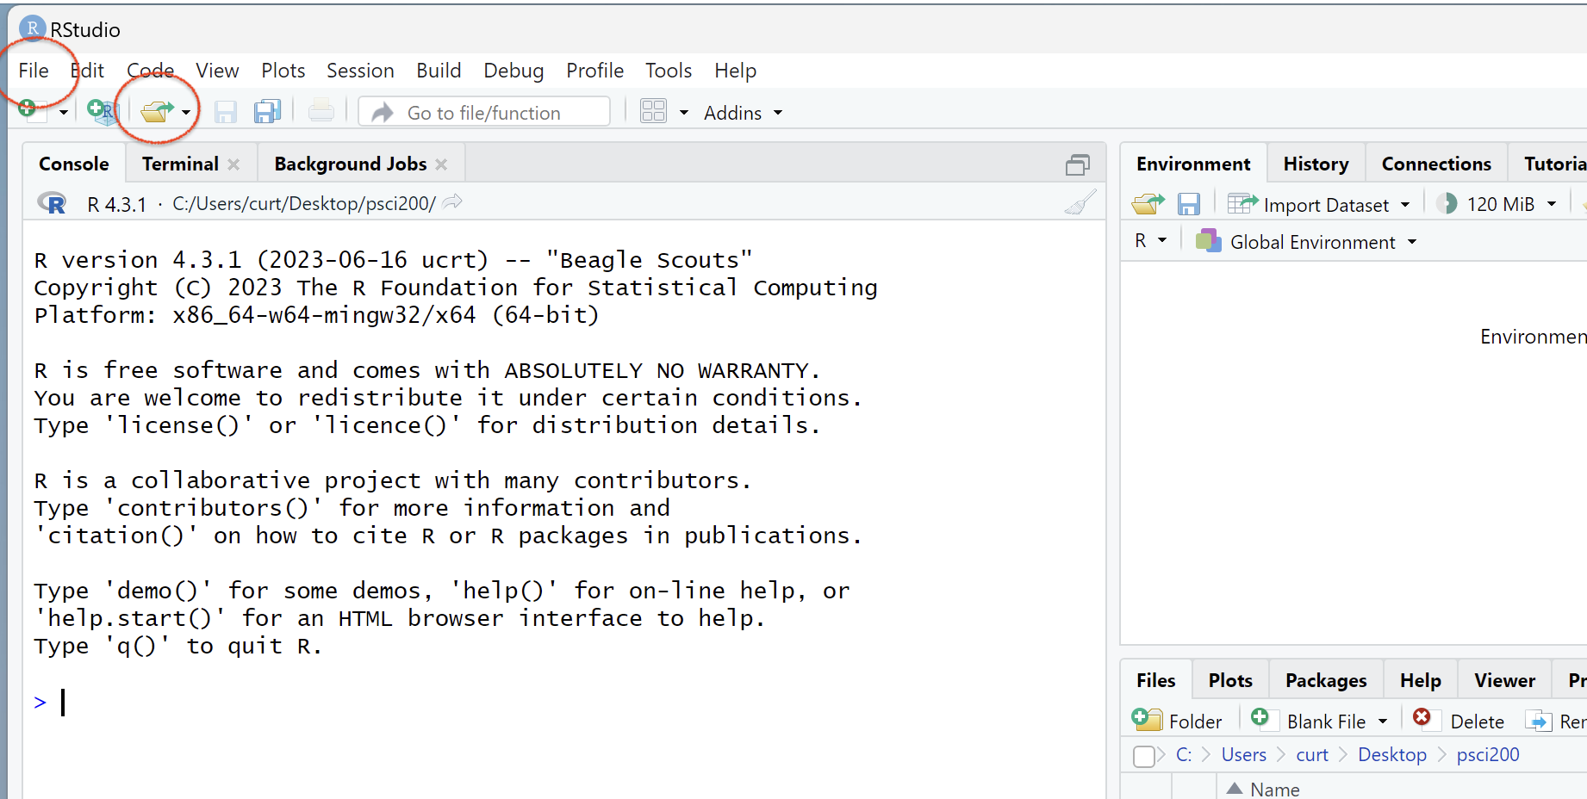The image size is (1587, 799).
Task: Open the Session menu
Action: pyautogui.click(x=360, y=71)
